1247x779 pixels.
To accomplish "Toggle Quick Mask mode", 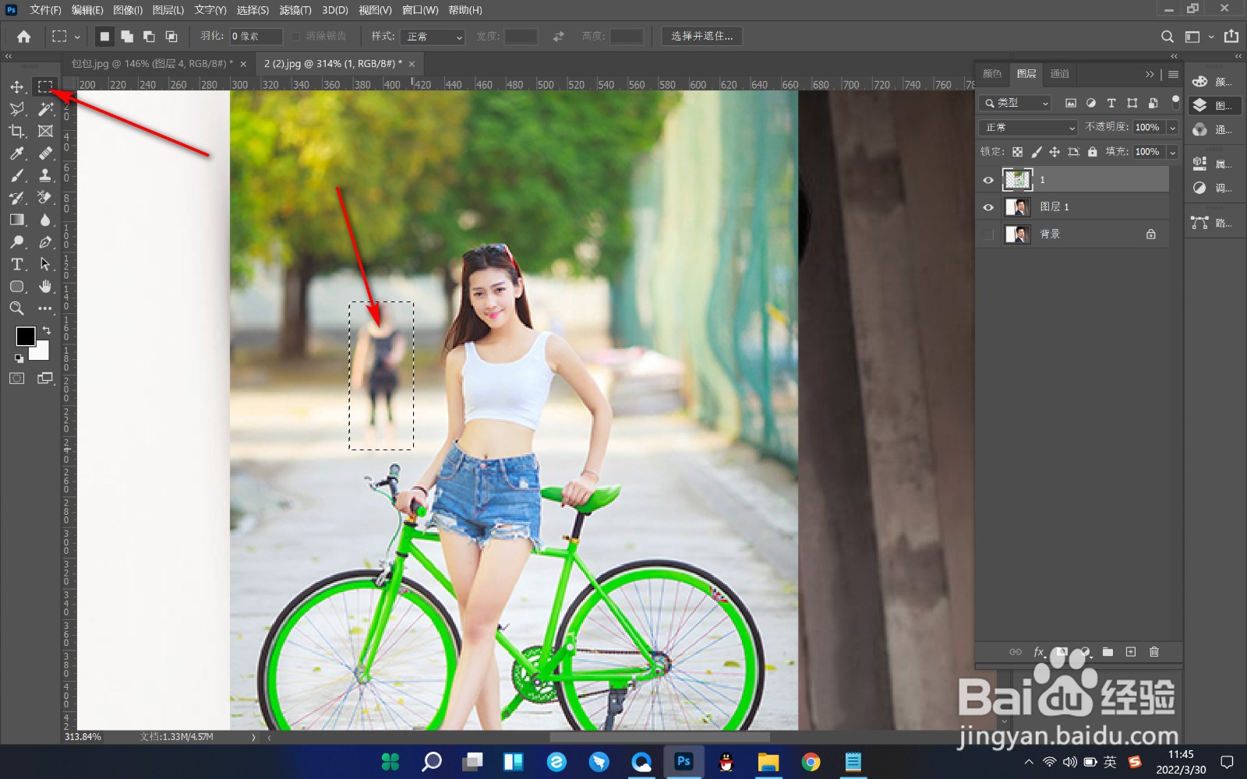I will tap(16, 379).
